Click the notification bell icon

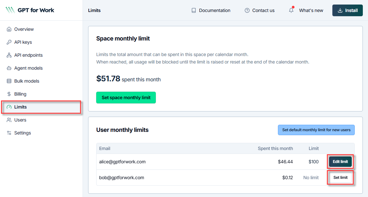[x=291, y=10]
